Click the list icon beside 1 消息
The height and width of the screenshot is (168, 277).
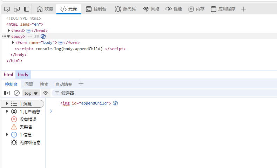click(14, 104)
